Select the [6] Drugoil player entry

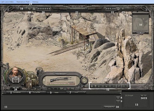(129, 95)
